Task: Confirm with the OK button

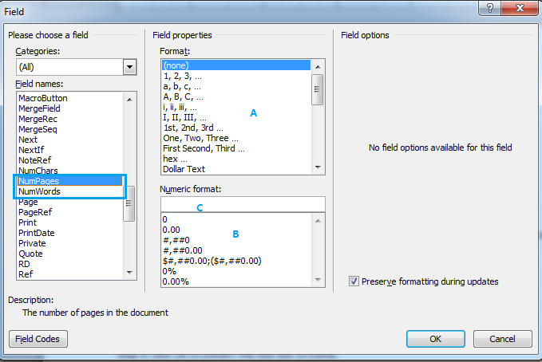Action: click(x=435, y=338)
